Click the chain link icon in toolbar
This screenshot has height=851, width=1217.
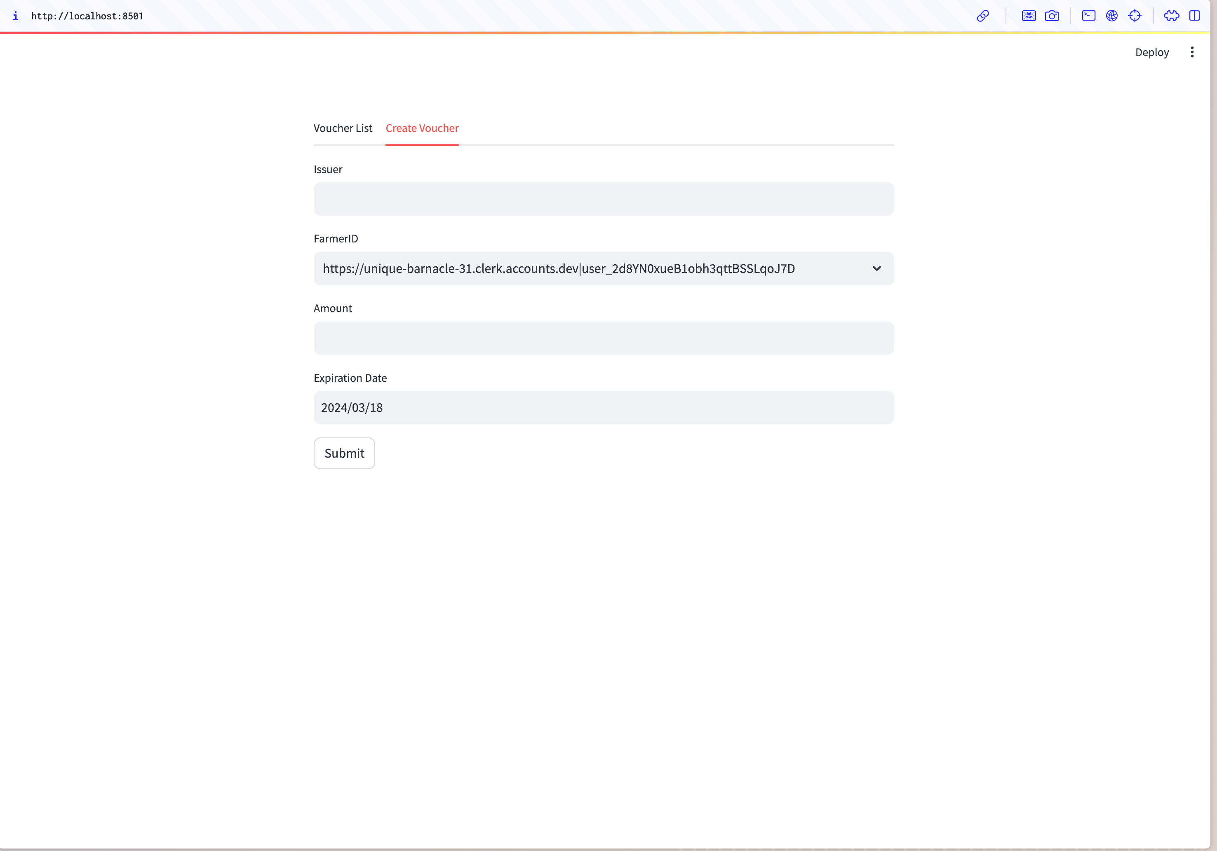pos(983,16)
